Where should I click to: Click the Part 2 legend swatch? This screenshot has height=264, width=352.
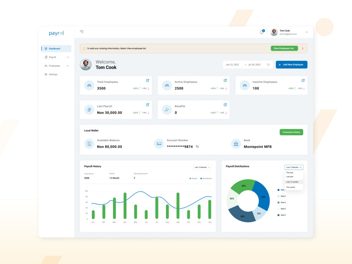[278, 196]
